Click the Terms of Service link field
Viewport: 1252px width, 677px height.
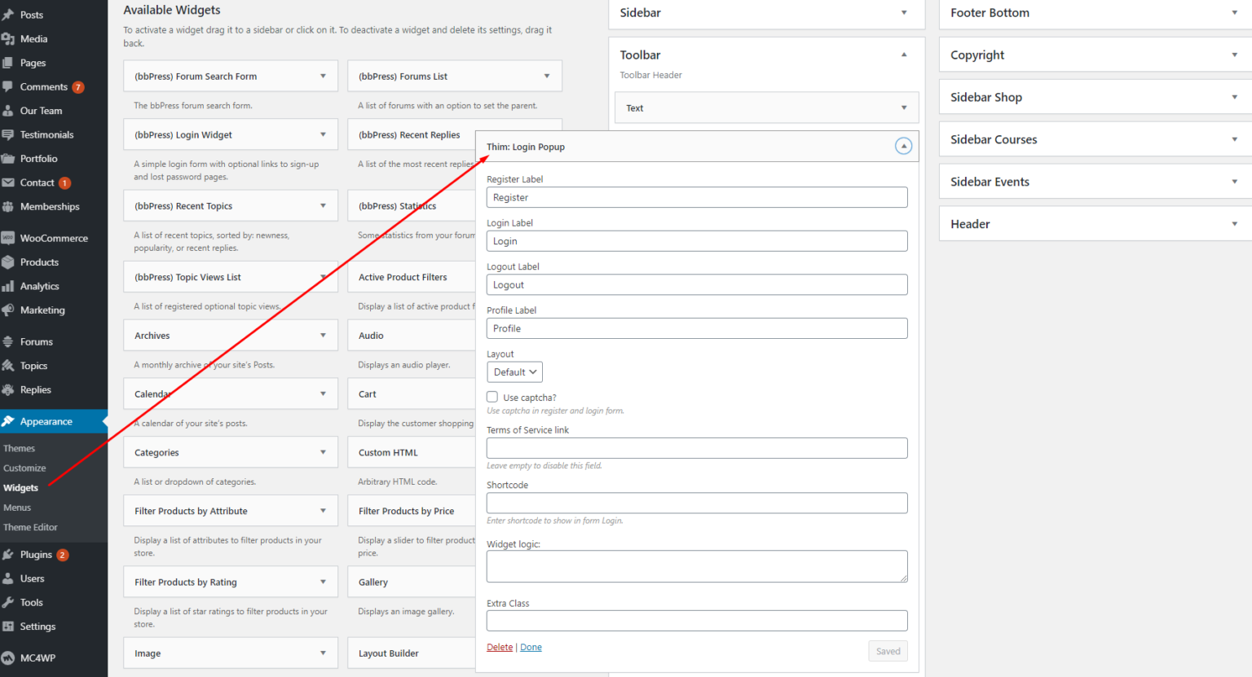[697, 448]
